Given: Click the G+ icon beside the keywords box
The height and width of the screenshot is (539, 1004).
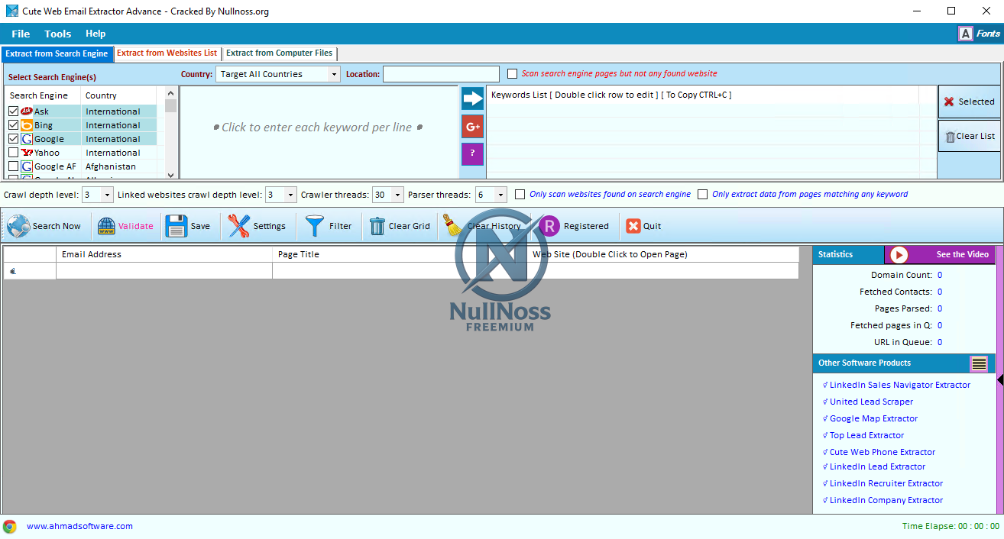Looking at the screenshot, I should (472, 126).
